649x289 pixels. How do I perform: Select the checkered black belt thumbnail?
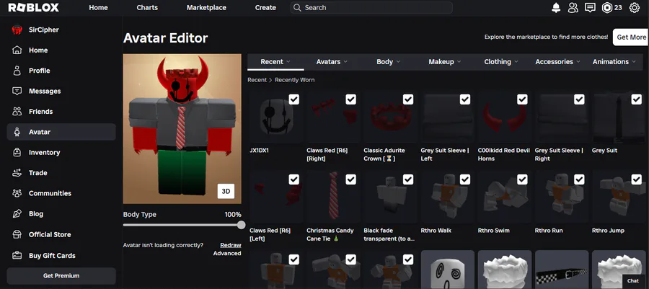tap(562, 270)
